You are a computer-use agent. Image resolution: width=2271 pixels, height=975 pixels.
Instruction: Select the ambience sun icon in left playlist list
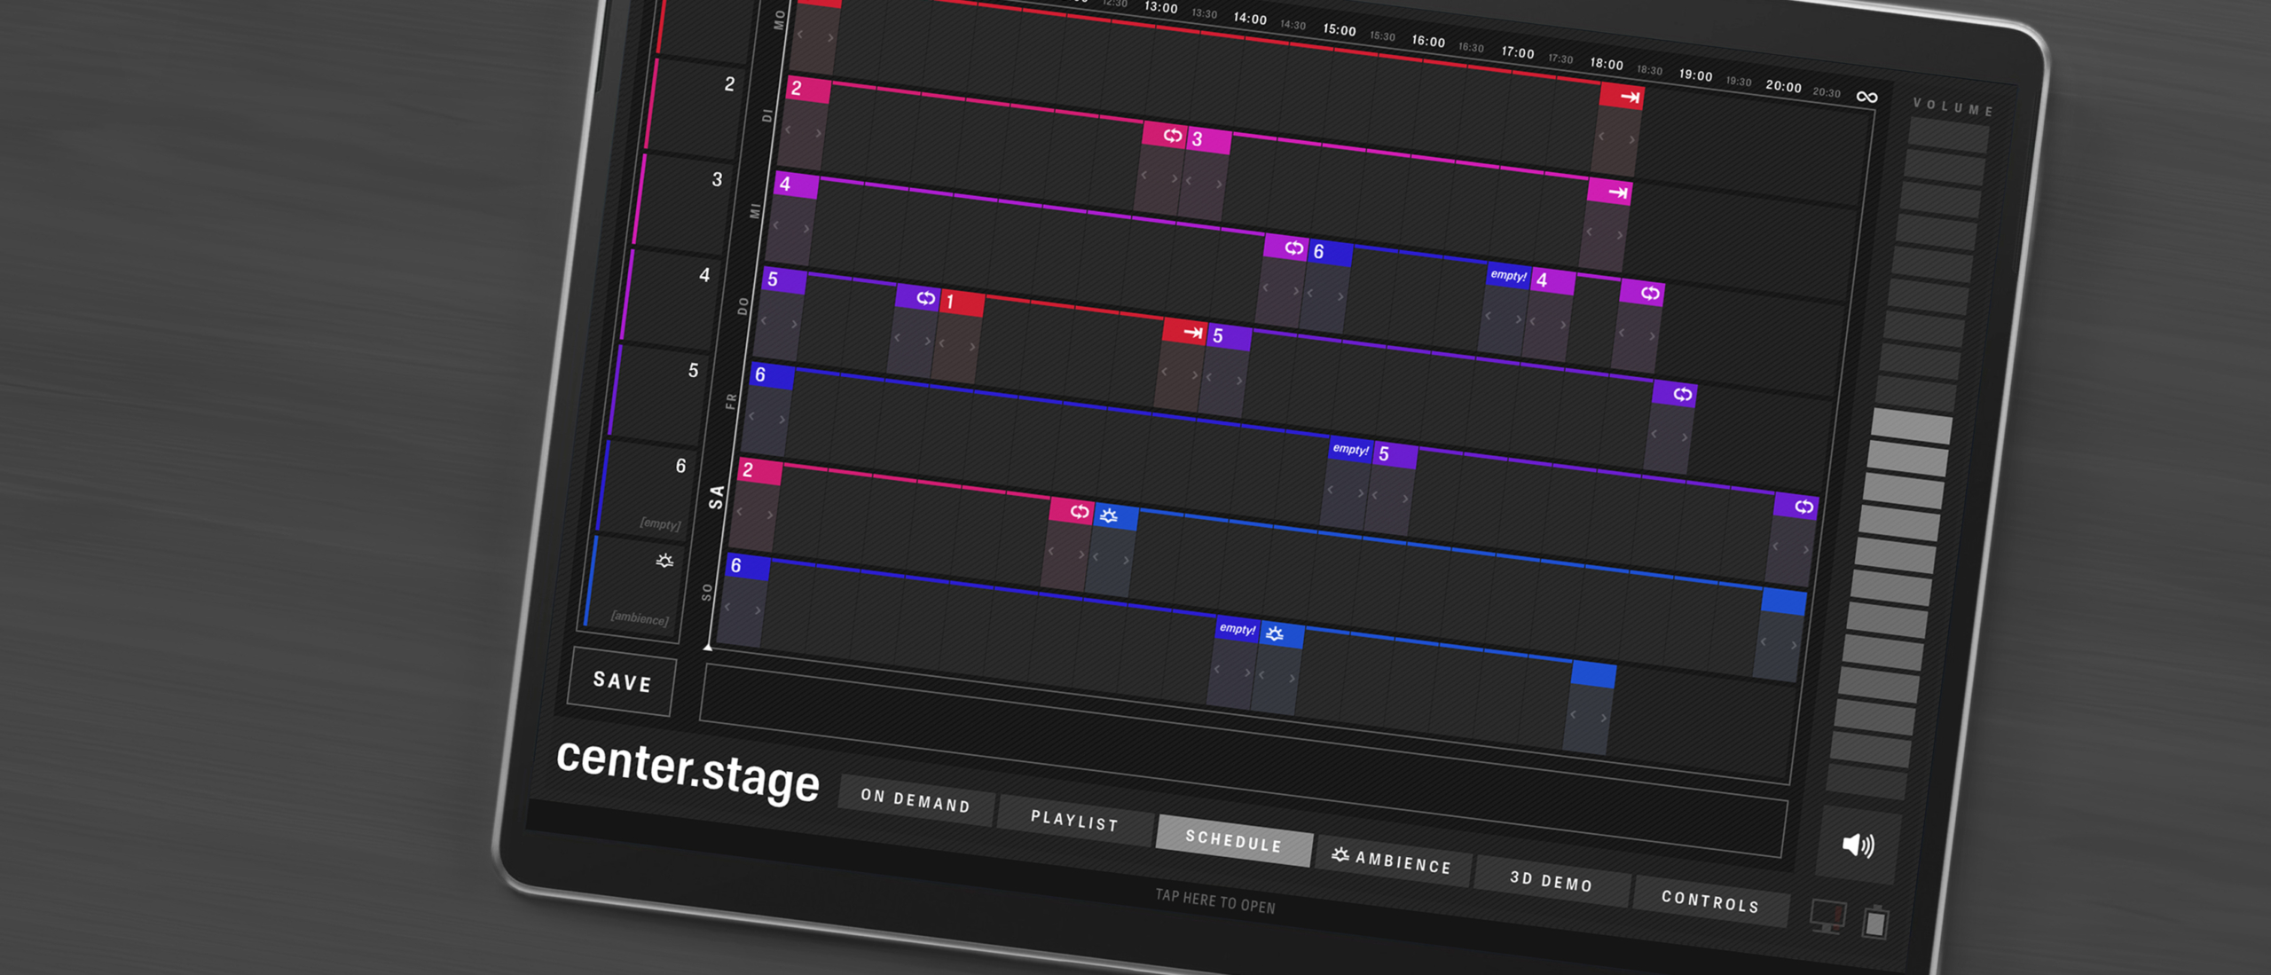click(664, 561)
